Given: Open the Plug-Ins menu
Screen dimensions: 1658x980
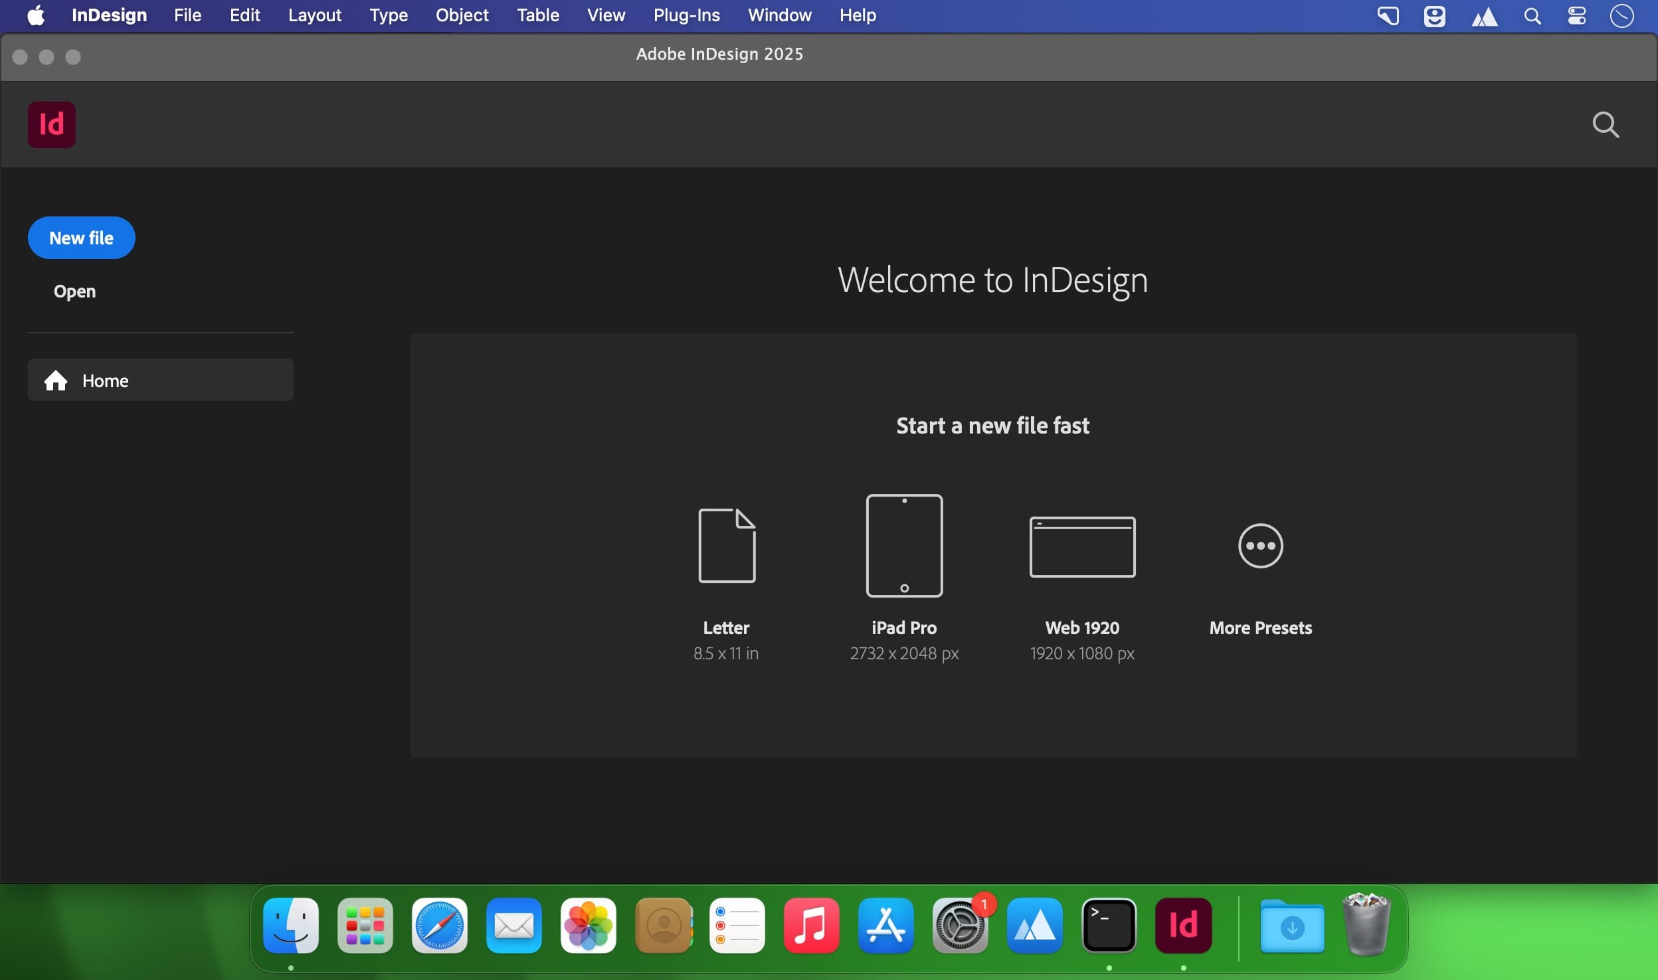Looking at the screenshot, I should [x=686, y=15].
